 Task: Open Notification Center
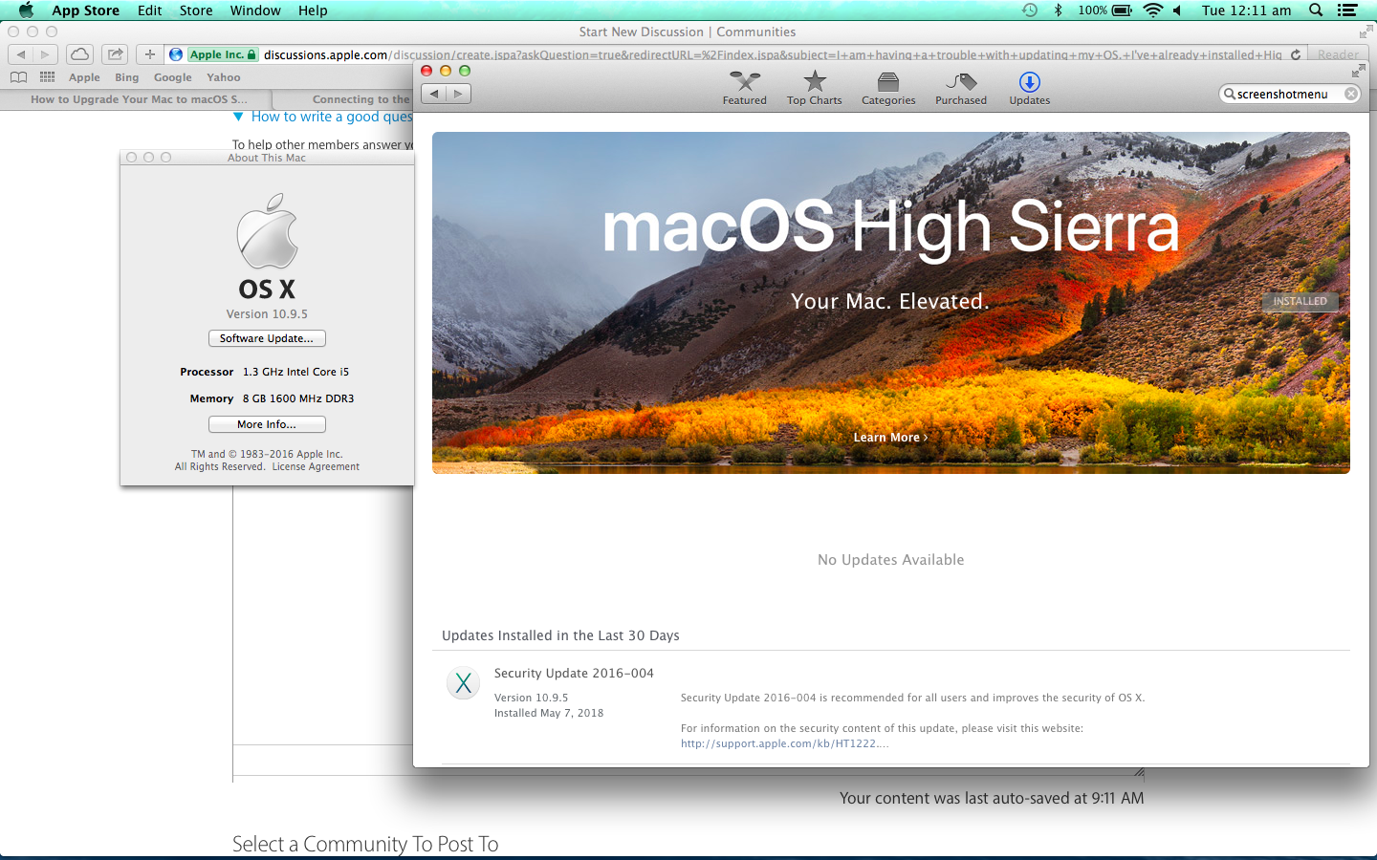coord(1347,11)
